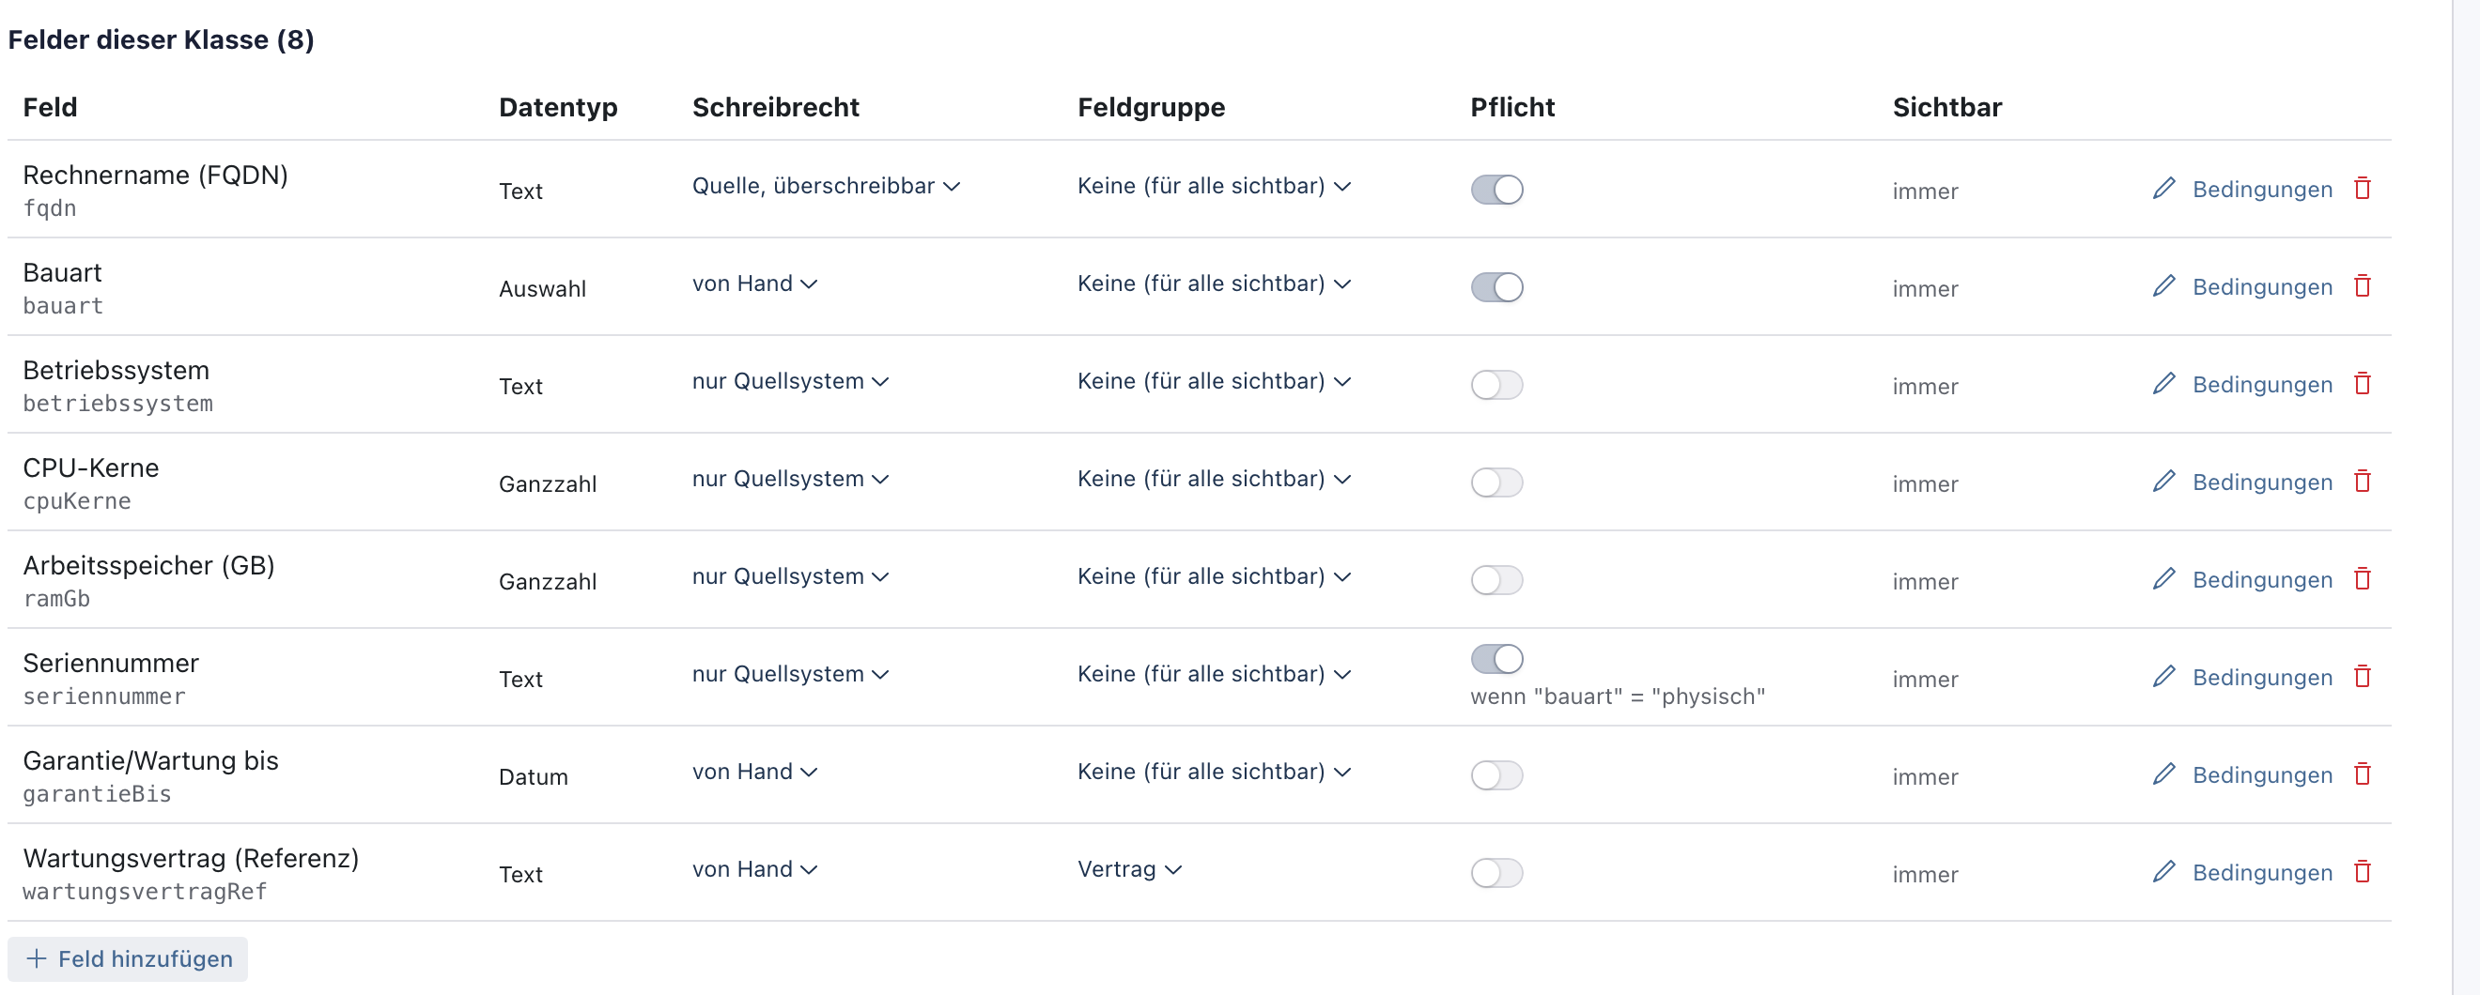Open Schreibrecht dropdown for Garantie/Wartung bis

[754, 772]
